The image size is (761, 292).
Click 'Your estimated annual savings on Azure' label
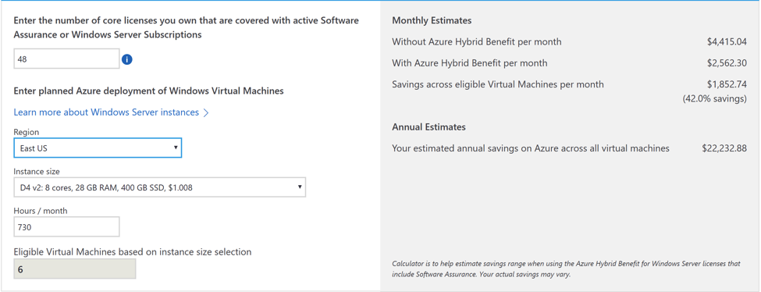pyautogui.click(x=531, y=148)
